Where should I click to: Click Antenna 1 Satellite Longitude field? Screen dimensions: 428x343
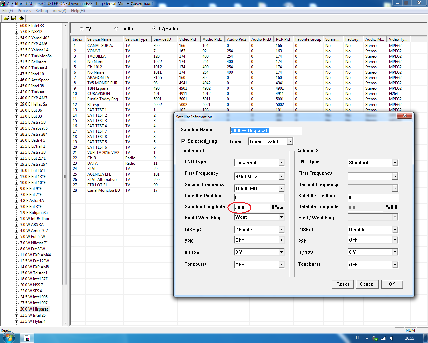point(251,207)
